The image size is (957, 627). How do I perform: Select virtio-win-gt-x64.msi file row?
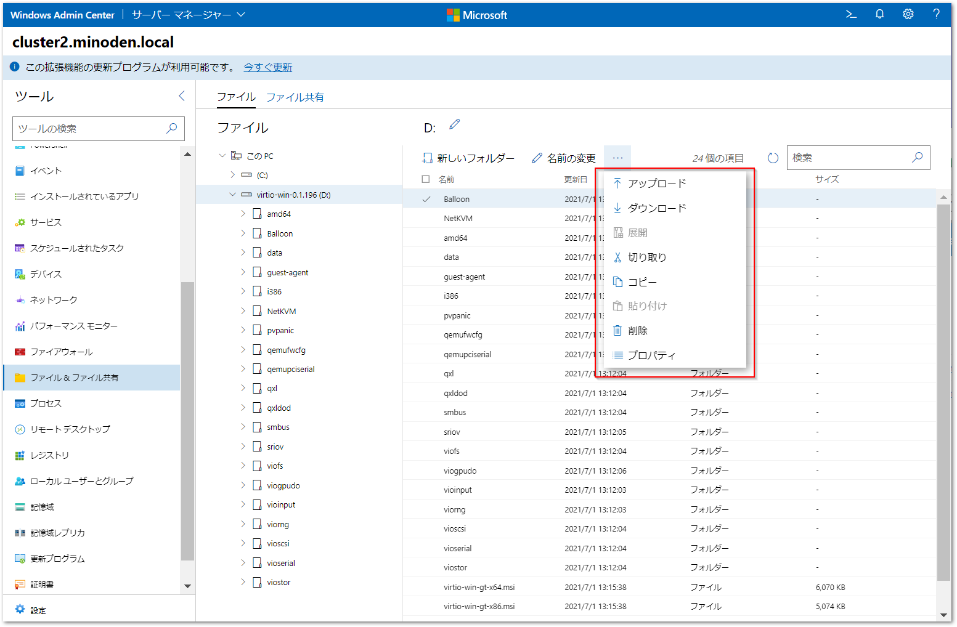(x=670, y=587)
